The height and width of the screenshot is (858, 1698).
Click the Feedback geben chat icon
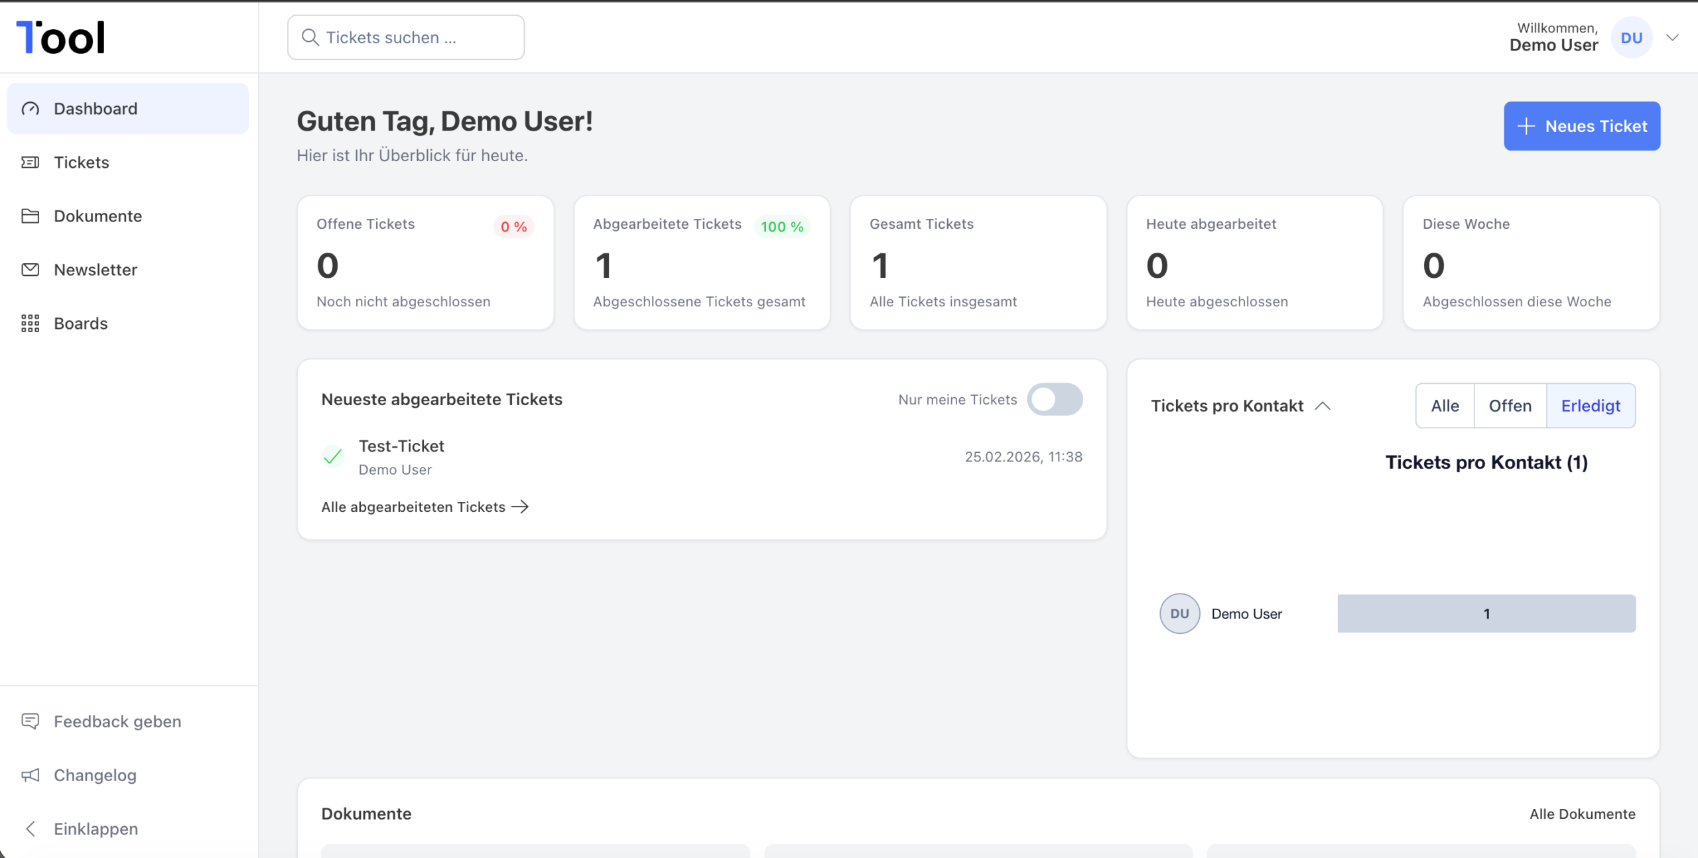31,721
